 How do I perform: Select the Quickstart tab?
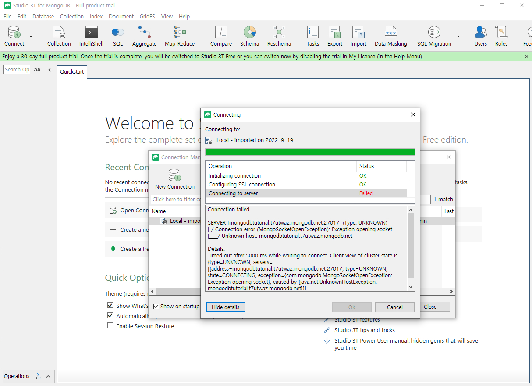[x=72, y=71]
